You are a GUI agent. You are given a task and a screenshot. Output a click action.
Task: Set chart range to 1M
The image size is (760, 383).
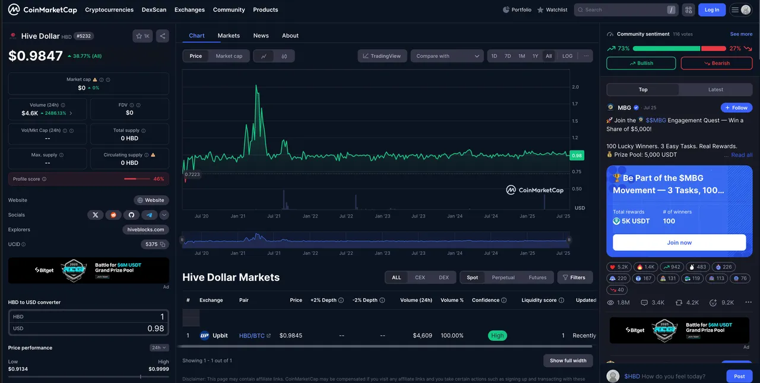pyautogui.click(x=521, y=56)
